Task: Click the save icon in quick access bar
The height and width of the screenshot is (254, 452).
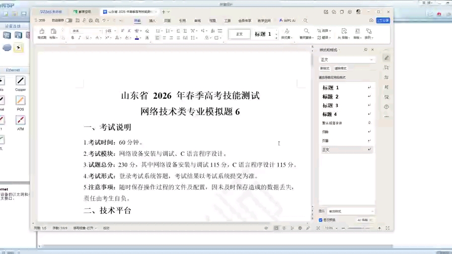Action: pos(77,20)
